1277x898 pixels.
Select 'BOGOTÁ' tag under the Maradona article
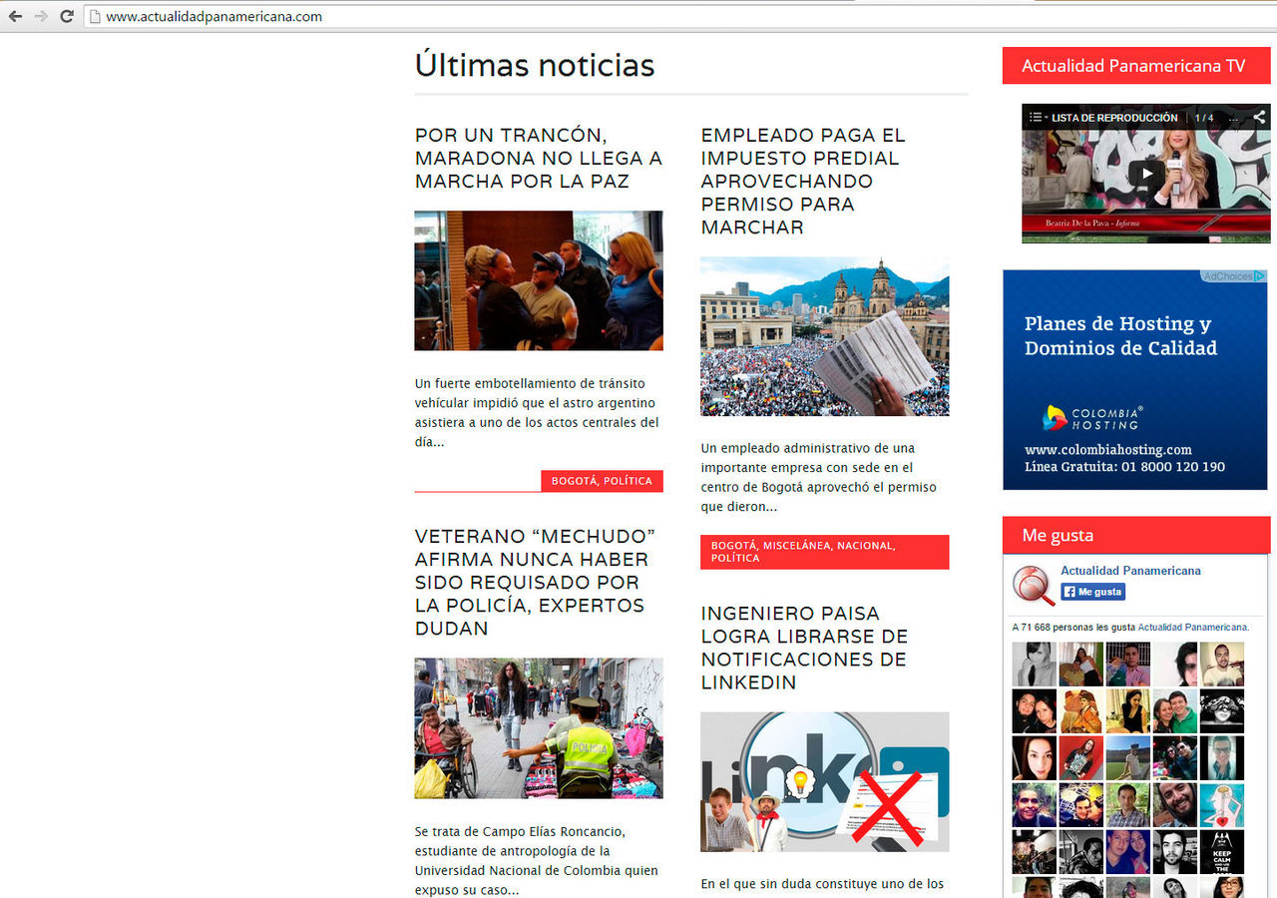tap(574, 481)
